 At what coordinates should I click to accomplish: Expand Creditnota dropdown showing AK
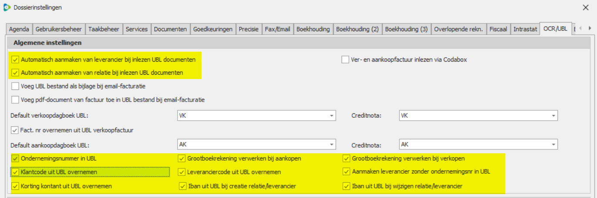pyautogui.click(x=553, y=145)
